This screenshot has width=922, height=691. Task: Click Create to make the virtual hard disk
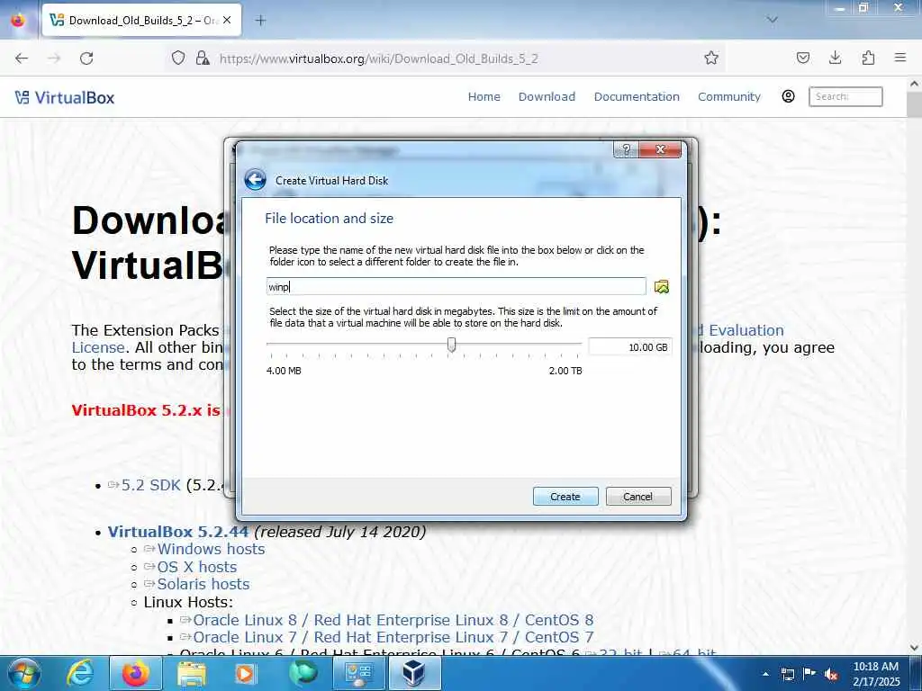click(x=565, y=497)
